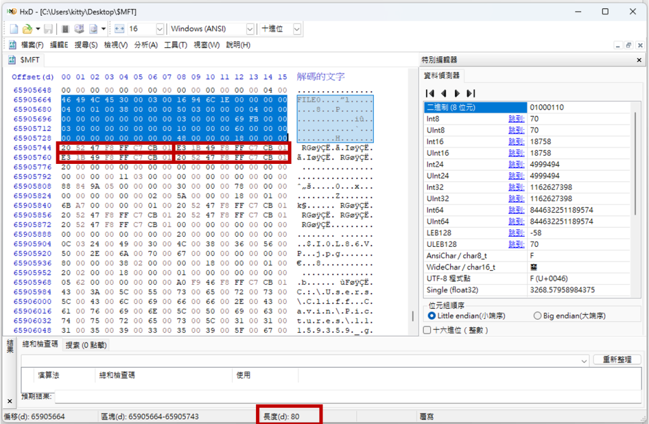Select the 總和檢查碼 tab

click(x=40, y=344)
